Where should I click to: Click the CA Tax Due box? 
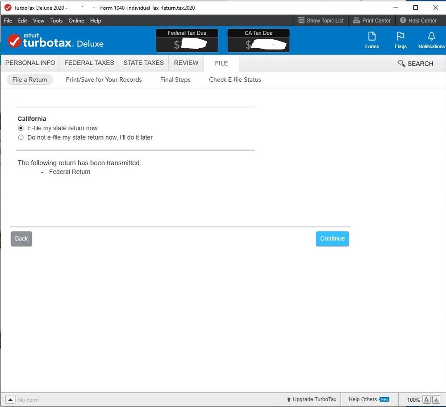click(x=258, y=40)
